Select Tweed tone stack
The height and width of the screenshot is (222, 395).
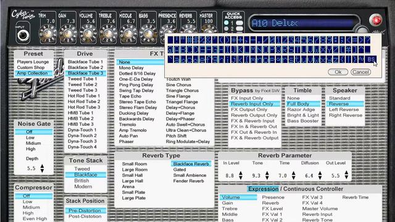click(82, 169)
